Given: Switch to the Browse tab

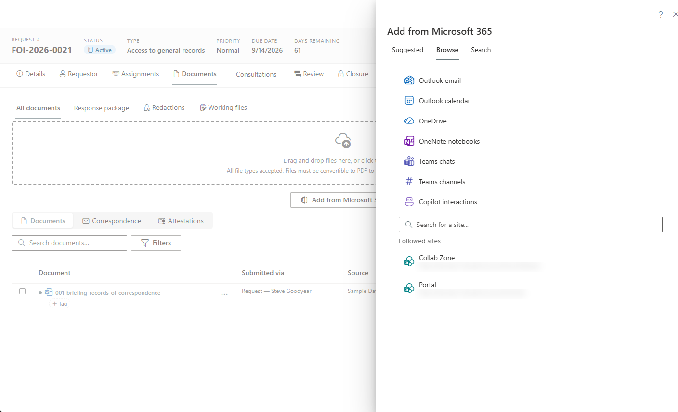Looking at the screenshot, I should 447,50.
